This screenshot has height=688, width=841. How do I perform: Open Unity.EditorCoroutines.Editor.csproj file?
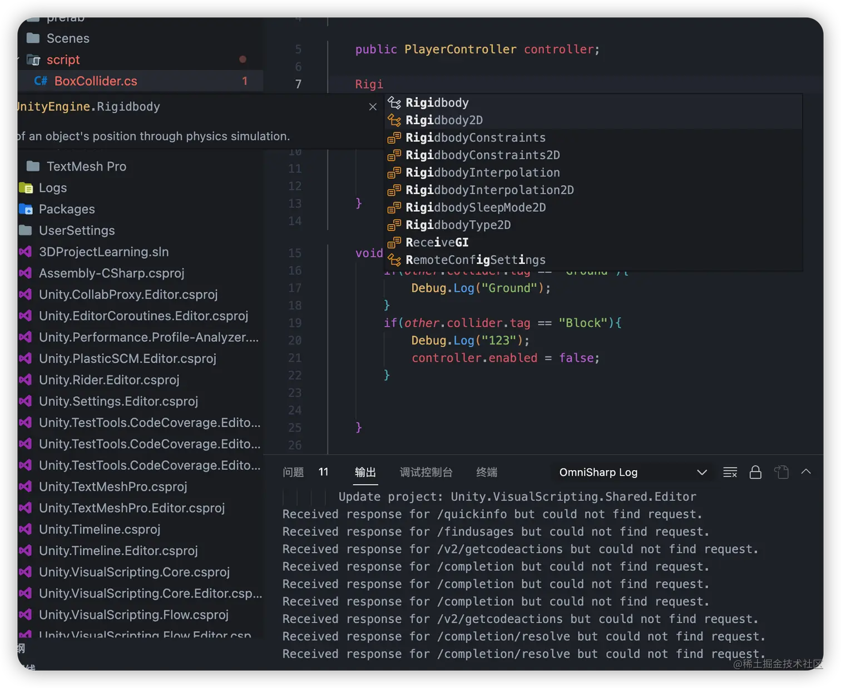[140, 316]
